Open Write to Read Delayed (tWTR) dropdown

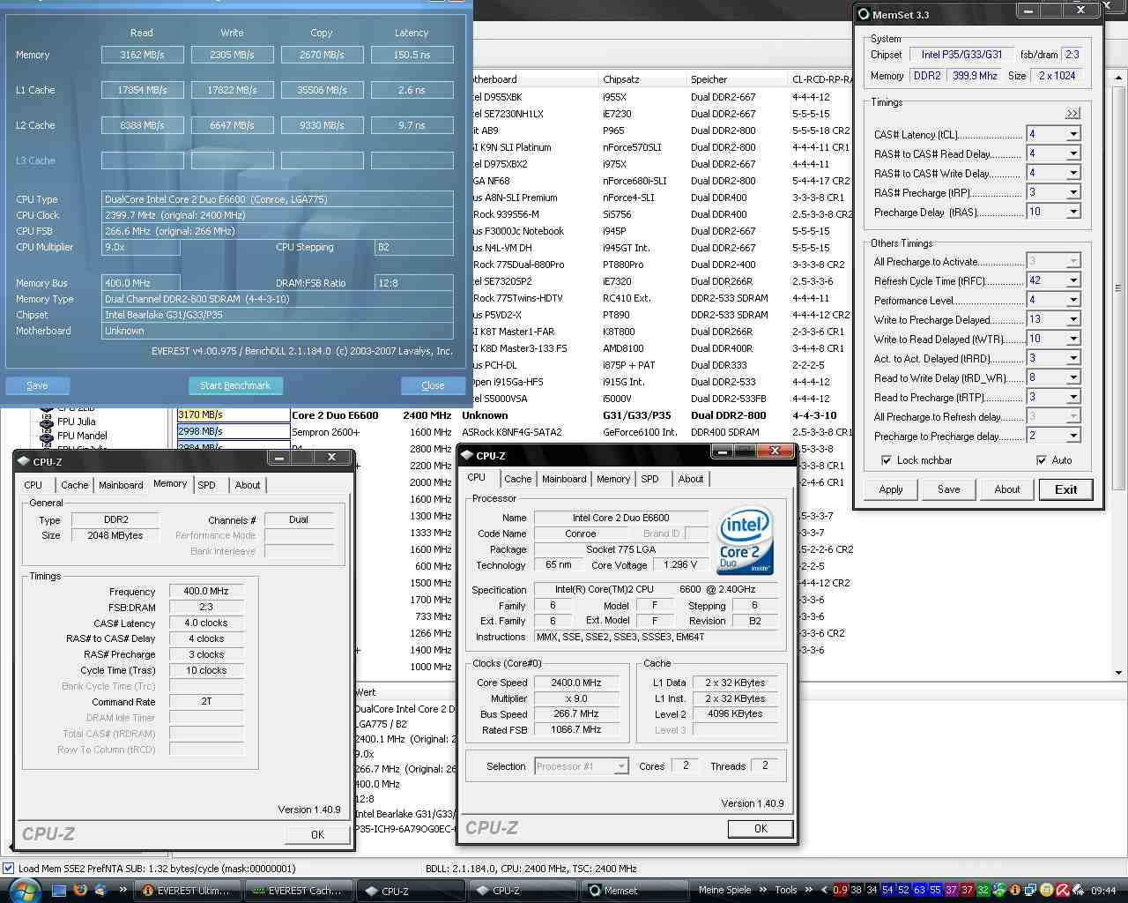[1072, 339]
